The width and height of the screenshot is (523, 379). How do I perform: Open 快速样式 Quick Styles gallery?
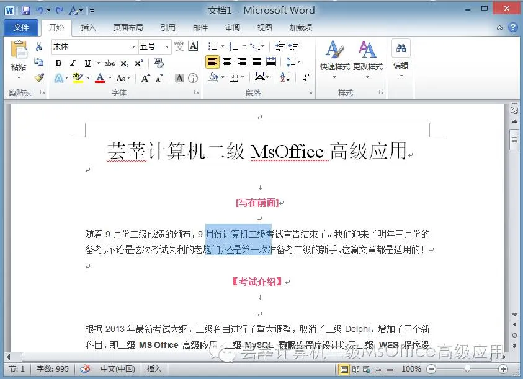click(334, 59)
